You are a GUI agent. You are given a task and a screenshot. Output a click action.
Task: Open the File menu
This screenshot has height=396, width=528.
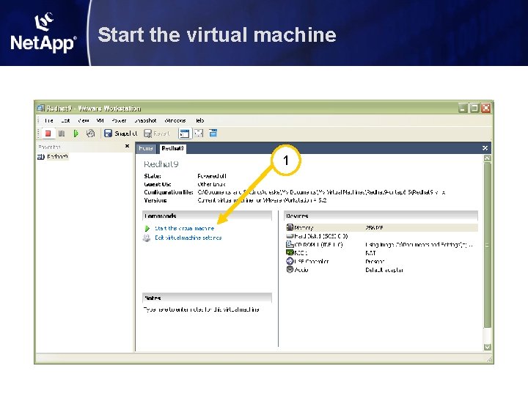[x=49, y=120]
